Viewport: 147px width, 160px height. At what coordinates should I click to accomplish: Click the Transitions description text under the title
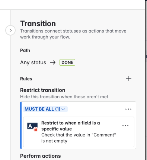pyautogui.click(x=73, y=34)
